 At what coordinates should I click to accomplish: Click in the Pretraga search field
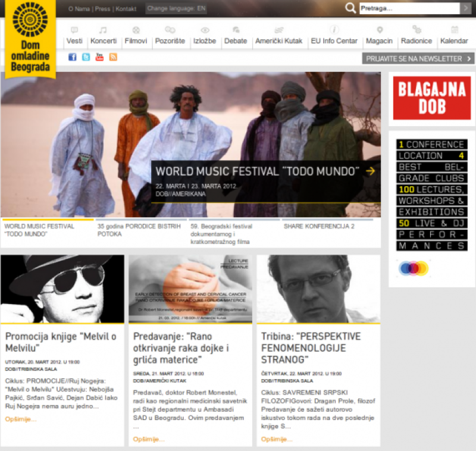tap(409, 8)
